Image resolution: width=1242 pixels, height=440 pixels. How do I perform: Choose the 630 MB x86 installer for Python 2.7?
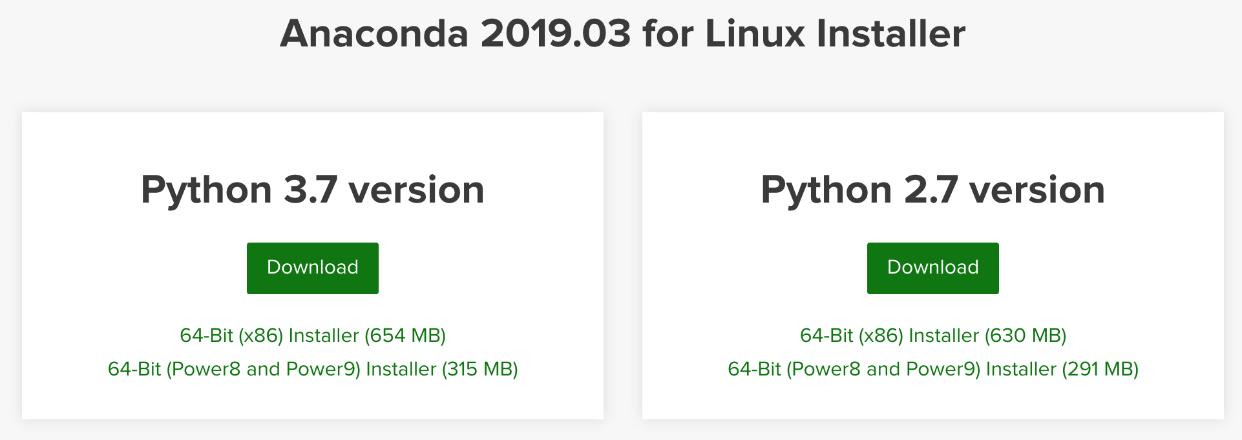click(932, 335)
